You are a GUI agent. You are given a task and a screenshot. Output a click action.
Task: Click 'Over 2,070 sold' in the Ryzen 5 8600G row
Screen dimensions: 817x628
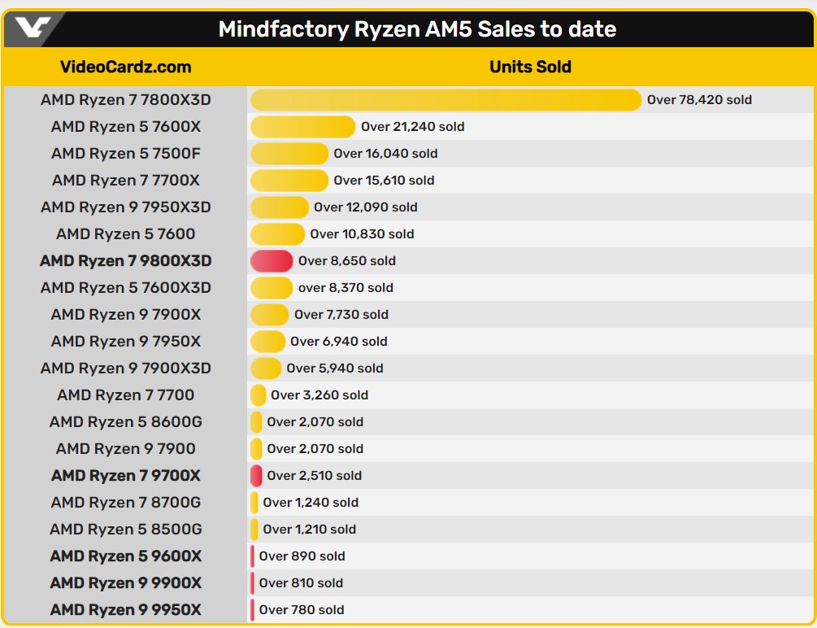pos(315,422)
